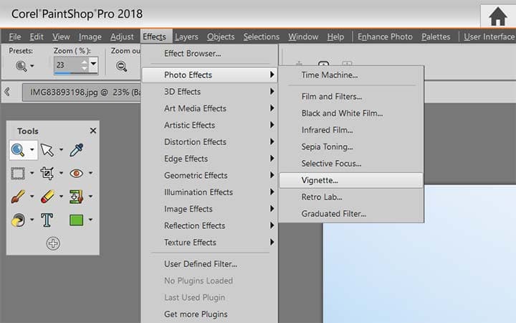Expand the Clone Brush flyout arrow
This screenshot has width=516, height=323.
tap(90, 197)
